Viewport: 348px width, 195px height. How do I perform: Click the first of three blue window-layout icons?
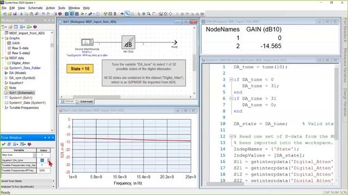(66, 14)
